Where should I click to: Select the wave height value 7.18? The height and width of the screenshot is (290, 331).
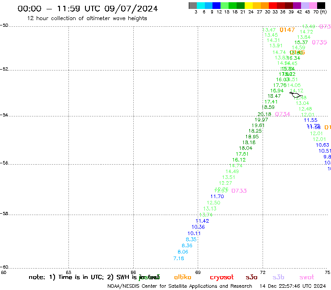tap(178, 258)
